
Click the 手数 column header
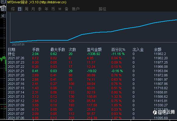pyautogui.click(x=36, y=50)
